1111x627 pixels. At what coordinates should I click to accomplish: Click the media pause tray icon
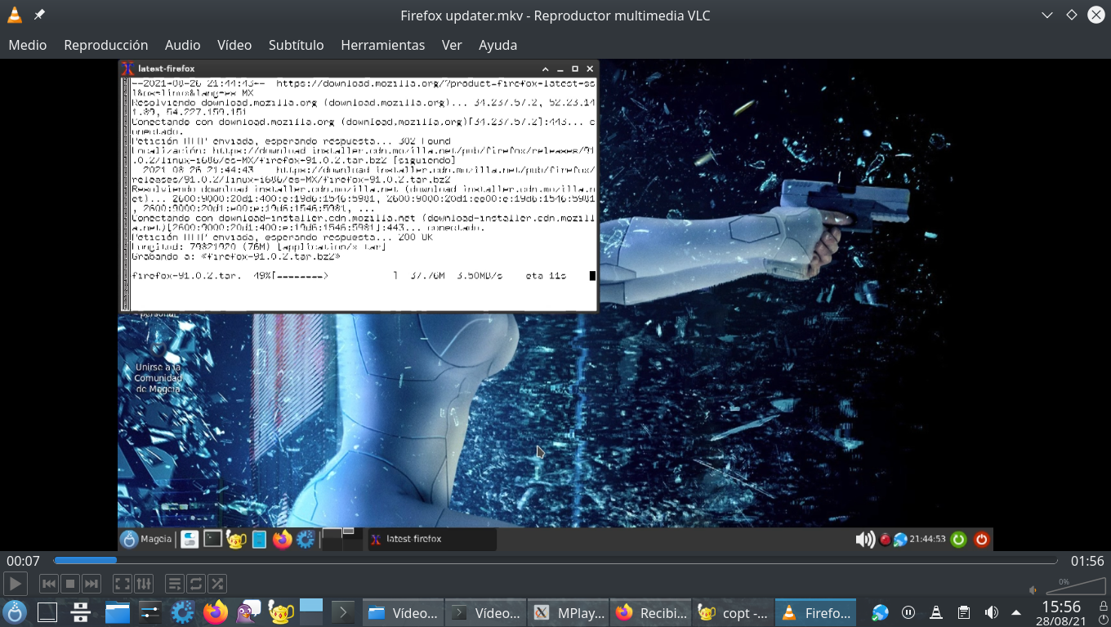point(908,612)
